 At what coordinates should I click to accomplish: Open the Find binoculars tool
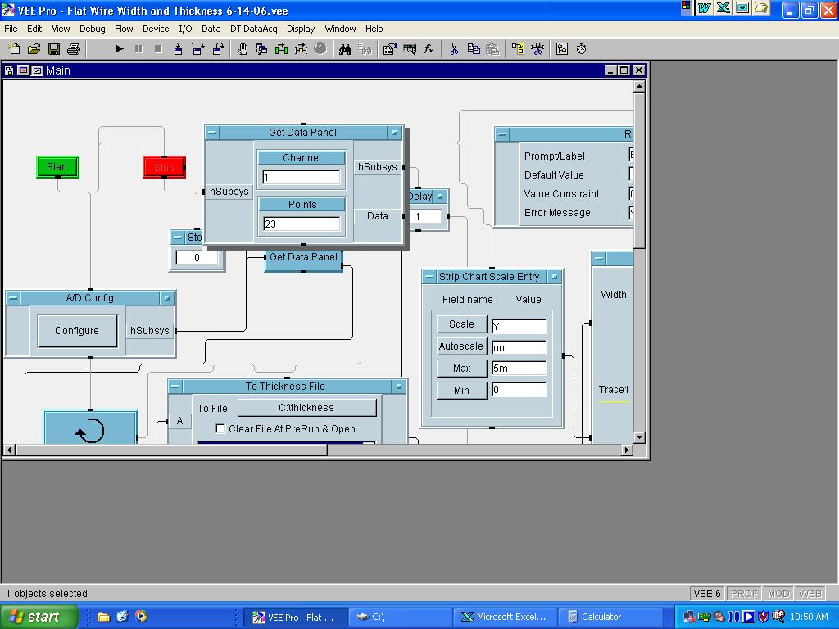pyautogui.click(x=345, y=49)
